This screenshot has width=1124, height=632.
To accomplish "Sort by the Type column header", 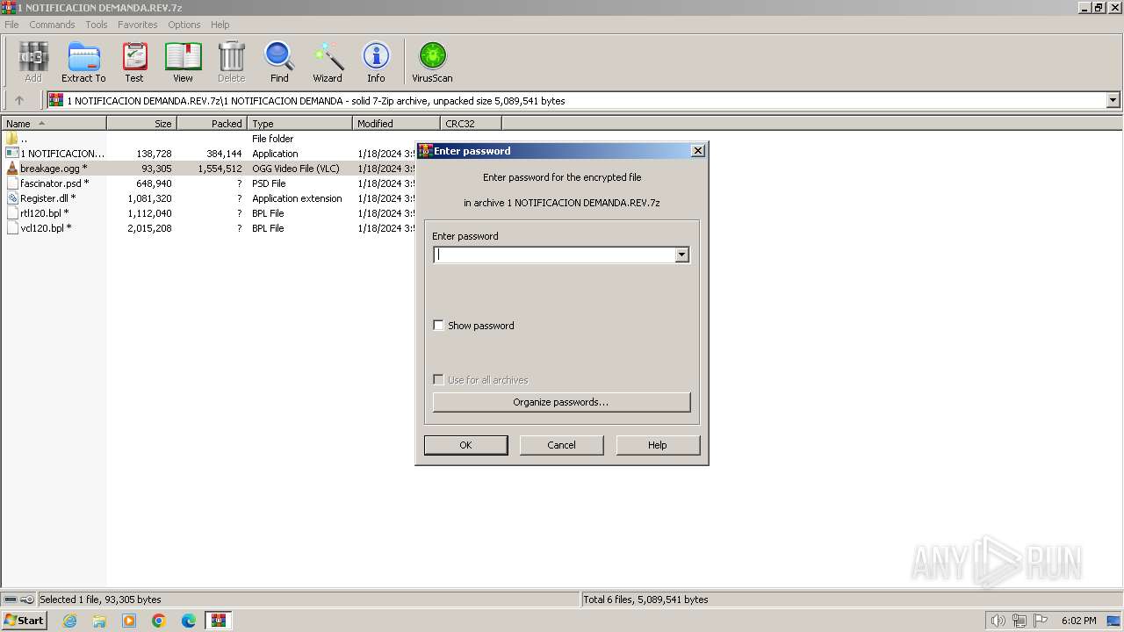I will tap(300, 124).
